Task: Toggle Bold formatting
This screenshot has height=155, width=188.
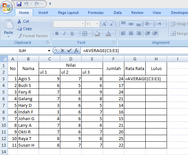Action: point(57,34)
